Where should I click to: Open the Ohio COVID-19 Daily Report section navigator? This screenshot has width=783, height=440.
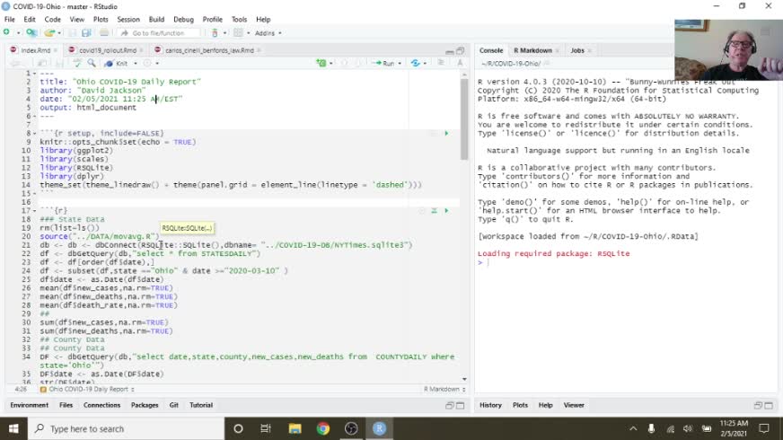coord(88,389)
